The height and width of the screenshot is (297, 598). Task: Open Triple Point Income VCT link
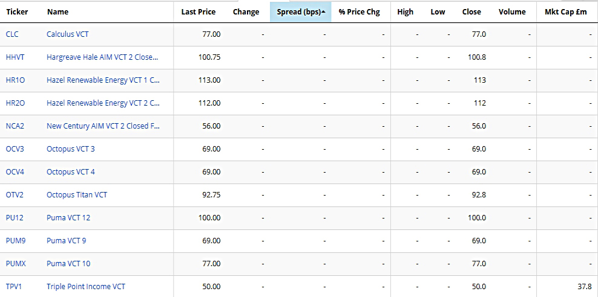pos(86,286)
